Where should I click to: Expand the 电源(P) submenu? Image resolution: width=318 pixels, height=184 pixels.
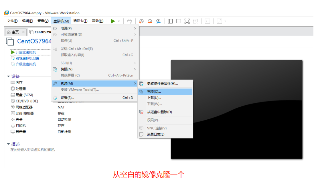tap(95, 28)
